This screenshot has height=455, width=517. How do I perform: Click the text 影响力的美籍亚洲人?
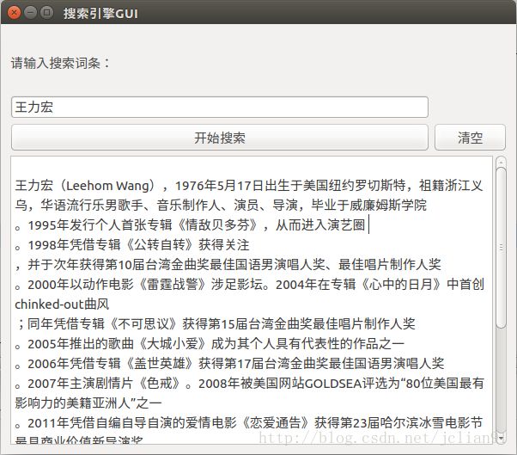coord(72,403)
